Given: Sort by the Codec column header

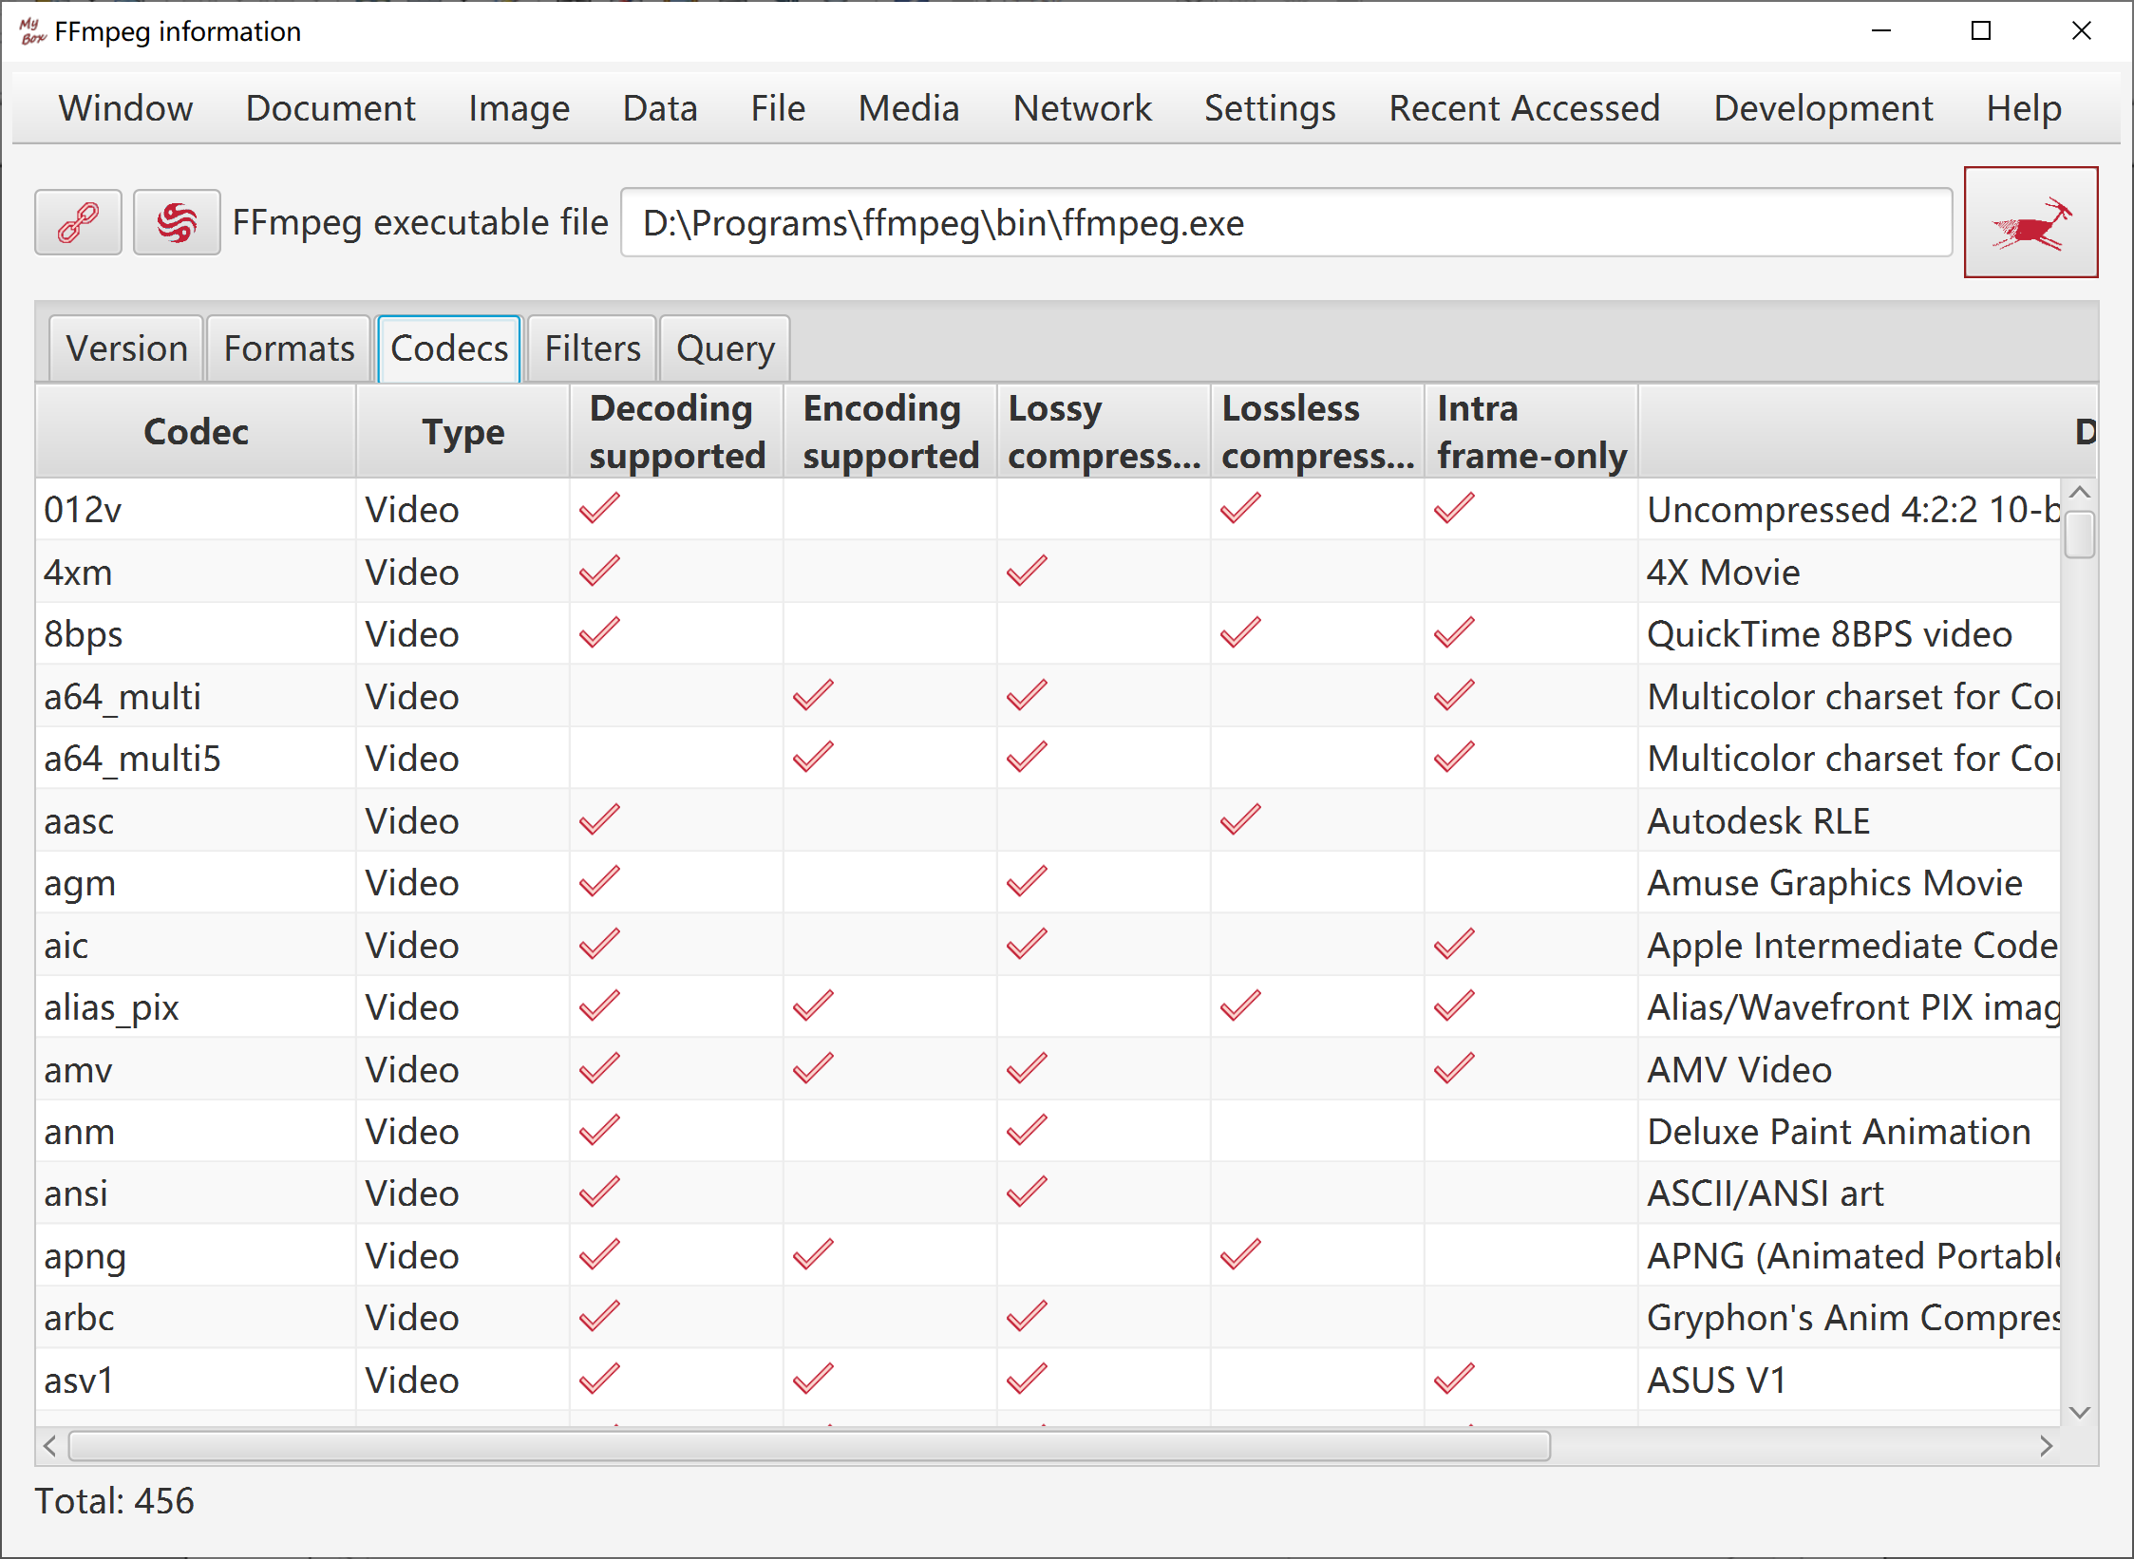Looking at the screenshot, I should pyautogui.click(x=196, y=431).
